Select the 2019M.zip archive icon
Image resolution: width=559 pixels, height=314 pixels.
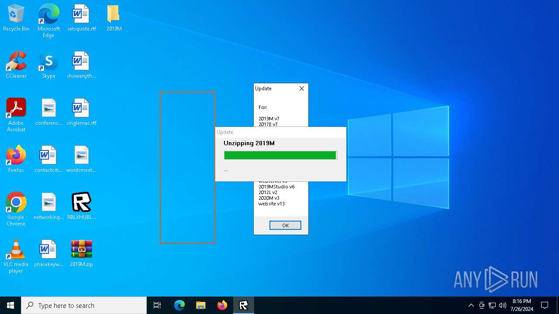[81, 253]
